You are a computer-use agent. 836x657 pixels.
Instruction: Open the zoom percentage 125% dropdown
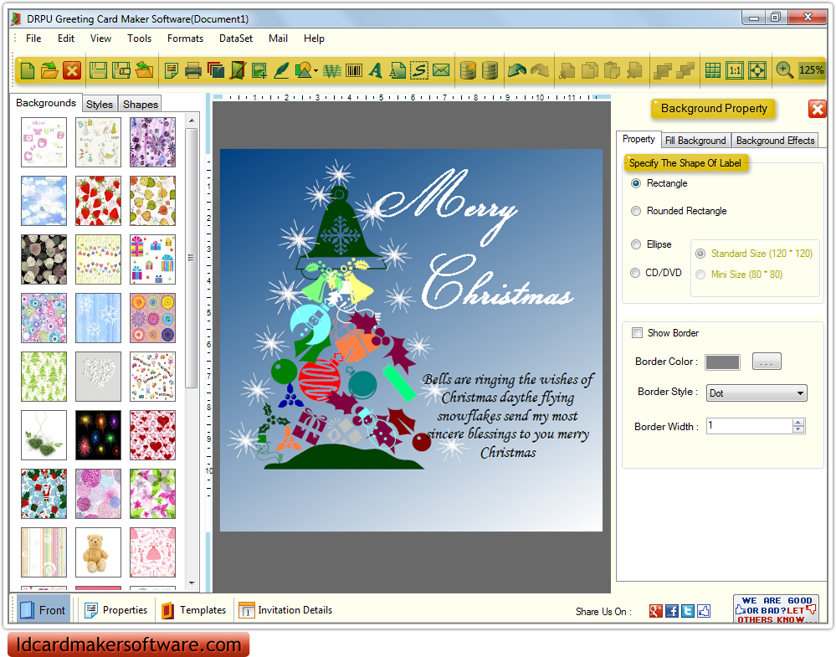pyautogui.click(x=811, y=71)
